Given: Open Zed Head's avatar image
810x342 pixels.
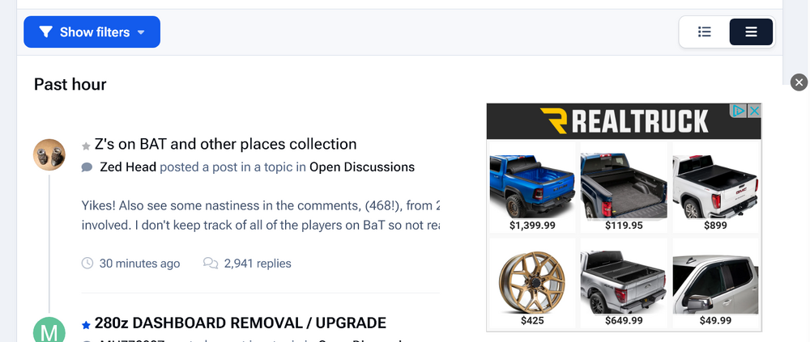Looking at the screenshot, I should click(x=49, y=154).
